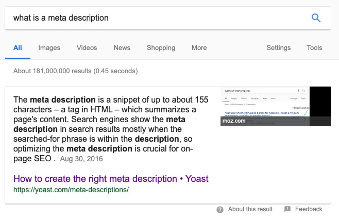The width and height of the screenshot is (339, 219).
Task: Click the feedback flag icon
Action: (287, 209)
